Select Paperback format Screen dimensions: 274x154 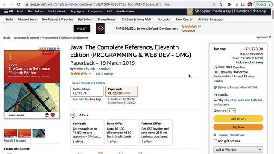122,91
